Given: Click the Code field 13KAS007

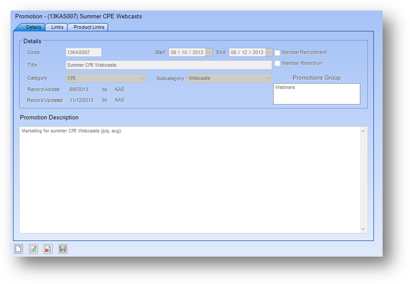Looking at the screenshot, I should (83, 52).
